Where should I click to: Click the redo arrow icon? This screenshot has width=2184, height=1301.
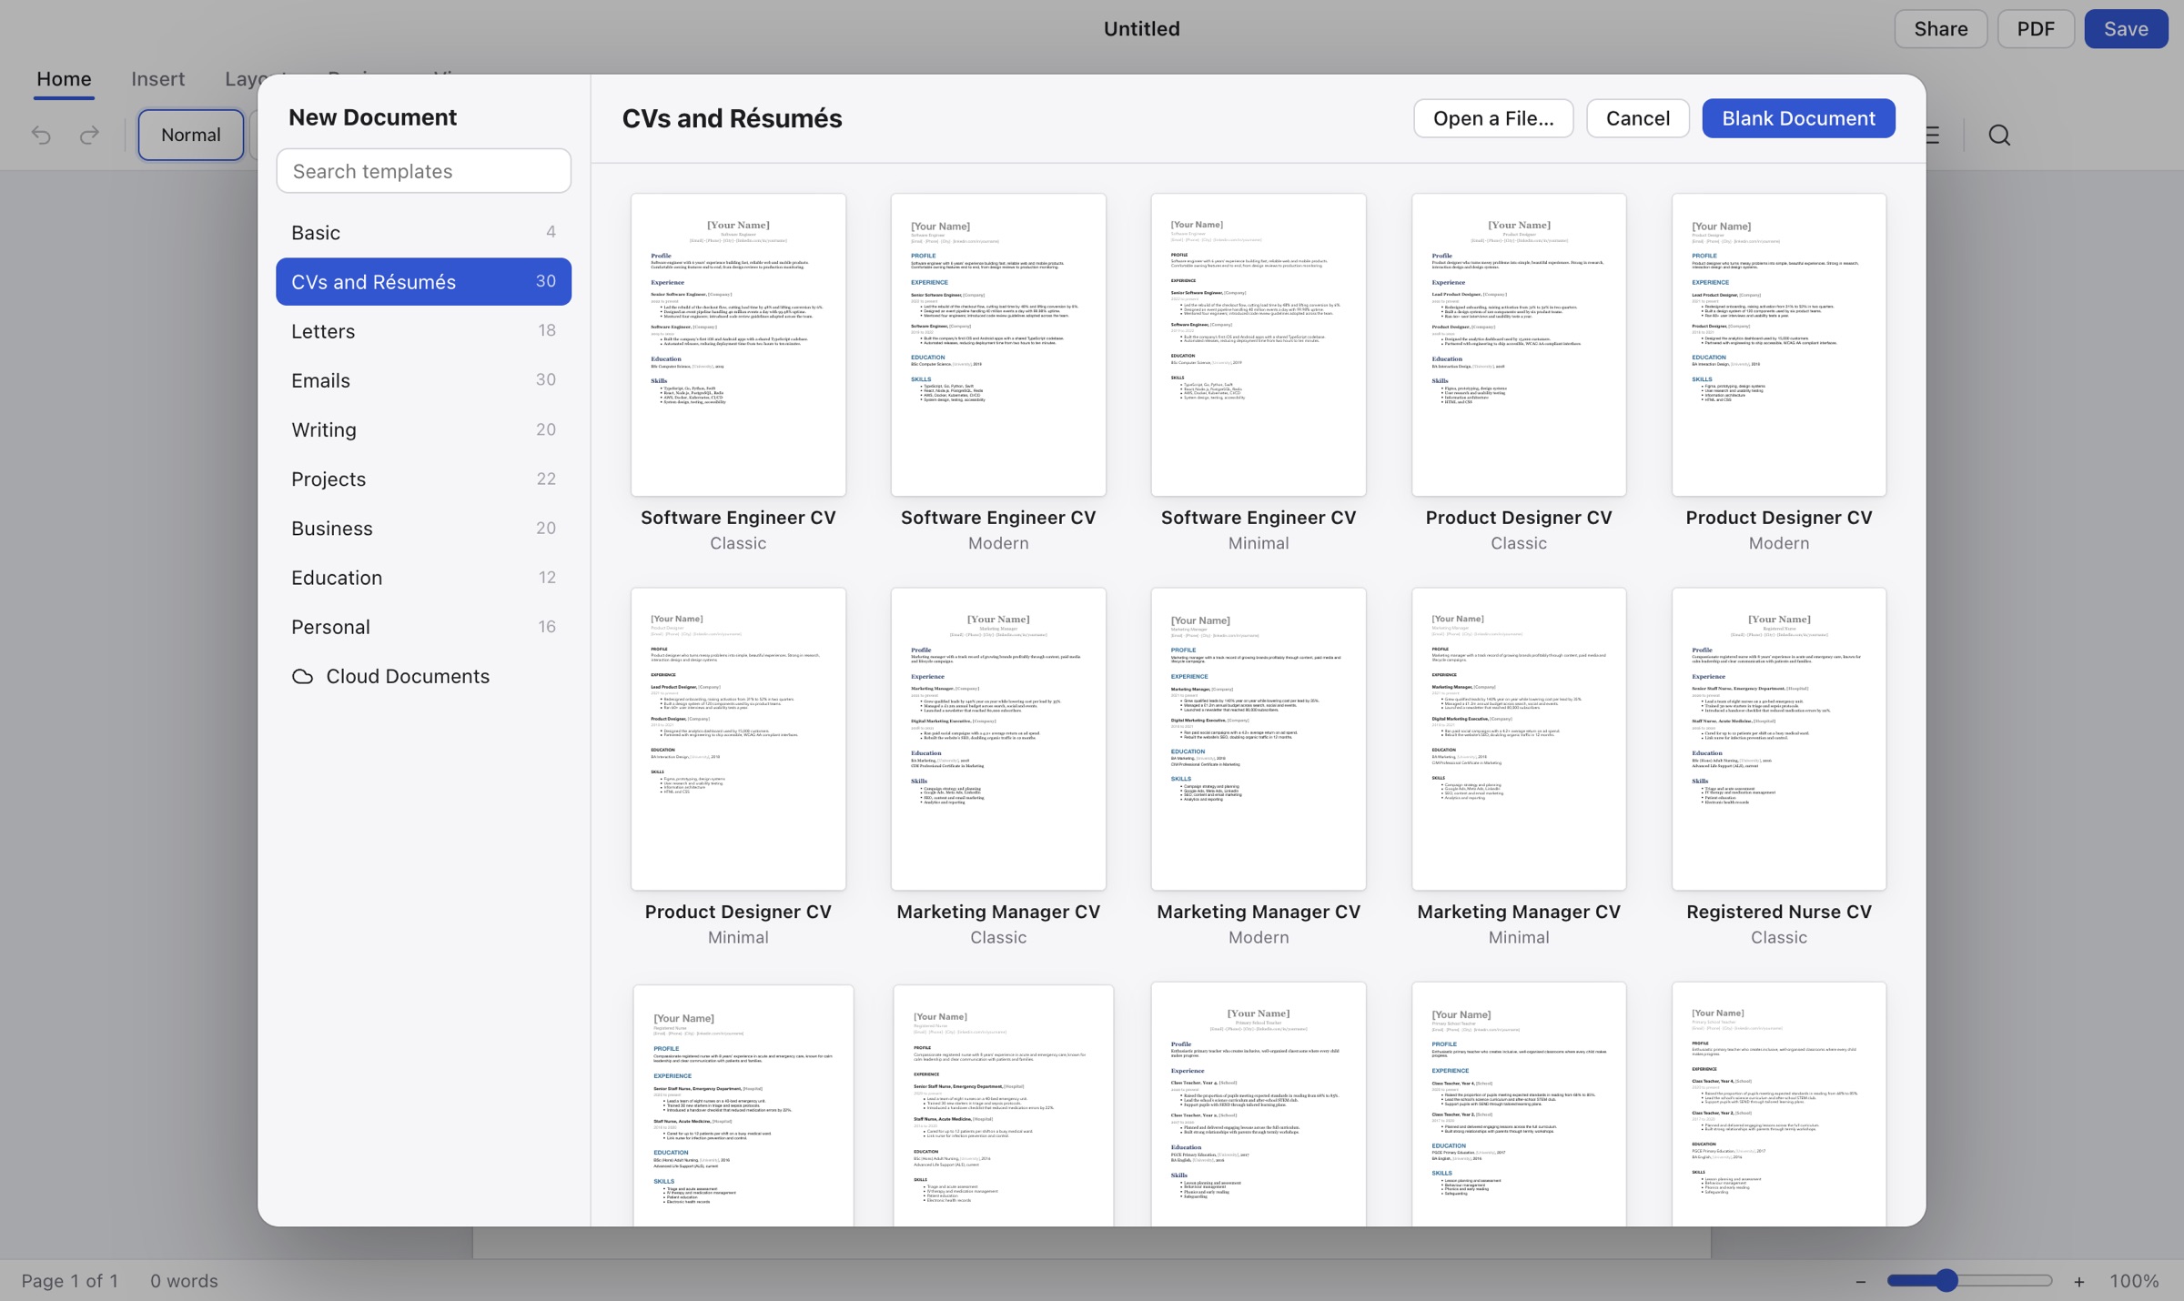89,135
